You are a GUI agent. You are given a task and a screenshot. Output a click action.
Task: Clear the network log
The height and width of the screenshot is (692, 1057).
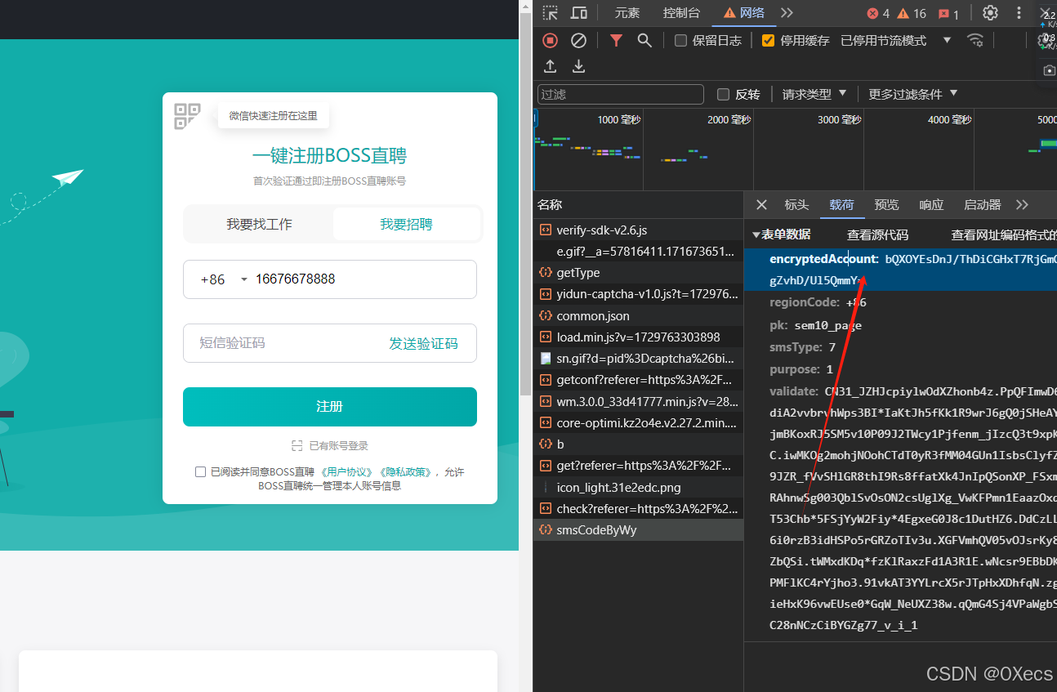[578, 40]
